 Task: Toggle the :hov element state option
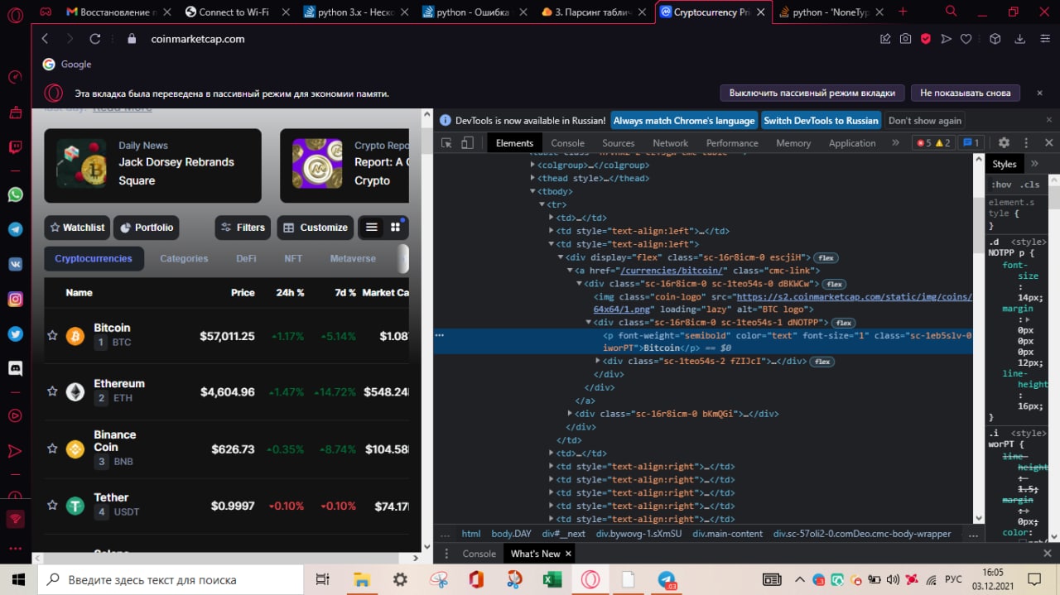[x=1001, y=185]
